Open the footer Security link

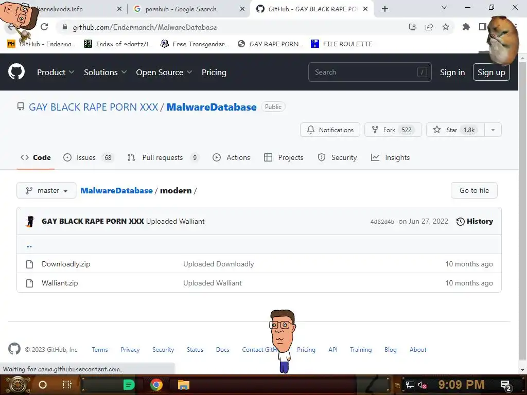tap(163, 350)
